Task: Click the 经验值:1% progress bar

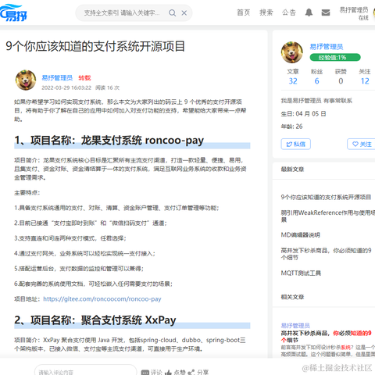Action: click(335, 57)
